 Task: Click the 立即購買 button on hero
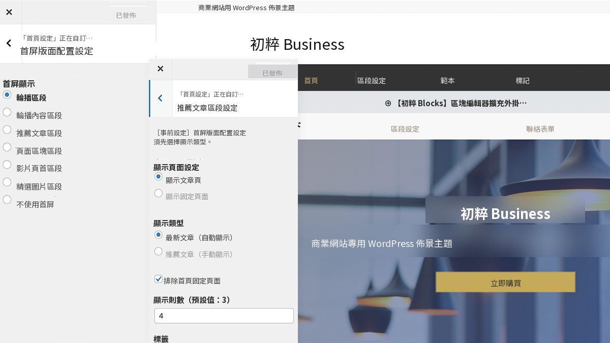click(x=505, y=282)
